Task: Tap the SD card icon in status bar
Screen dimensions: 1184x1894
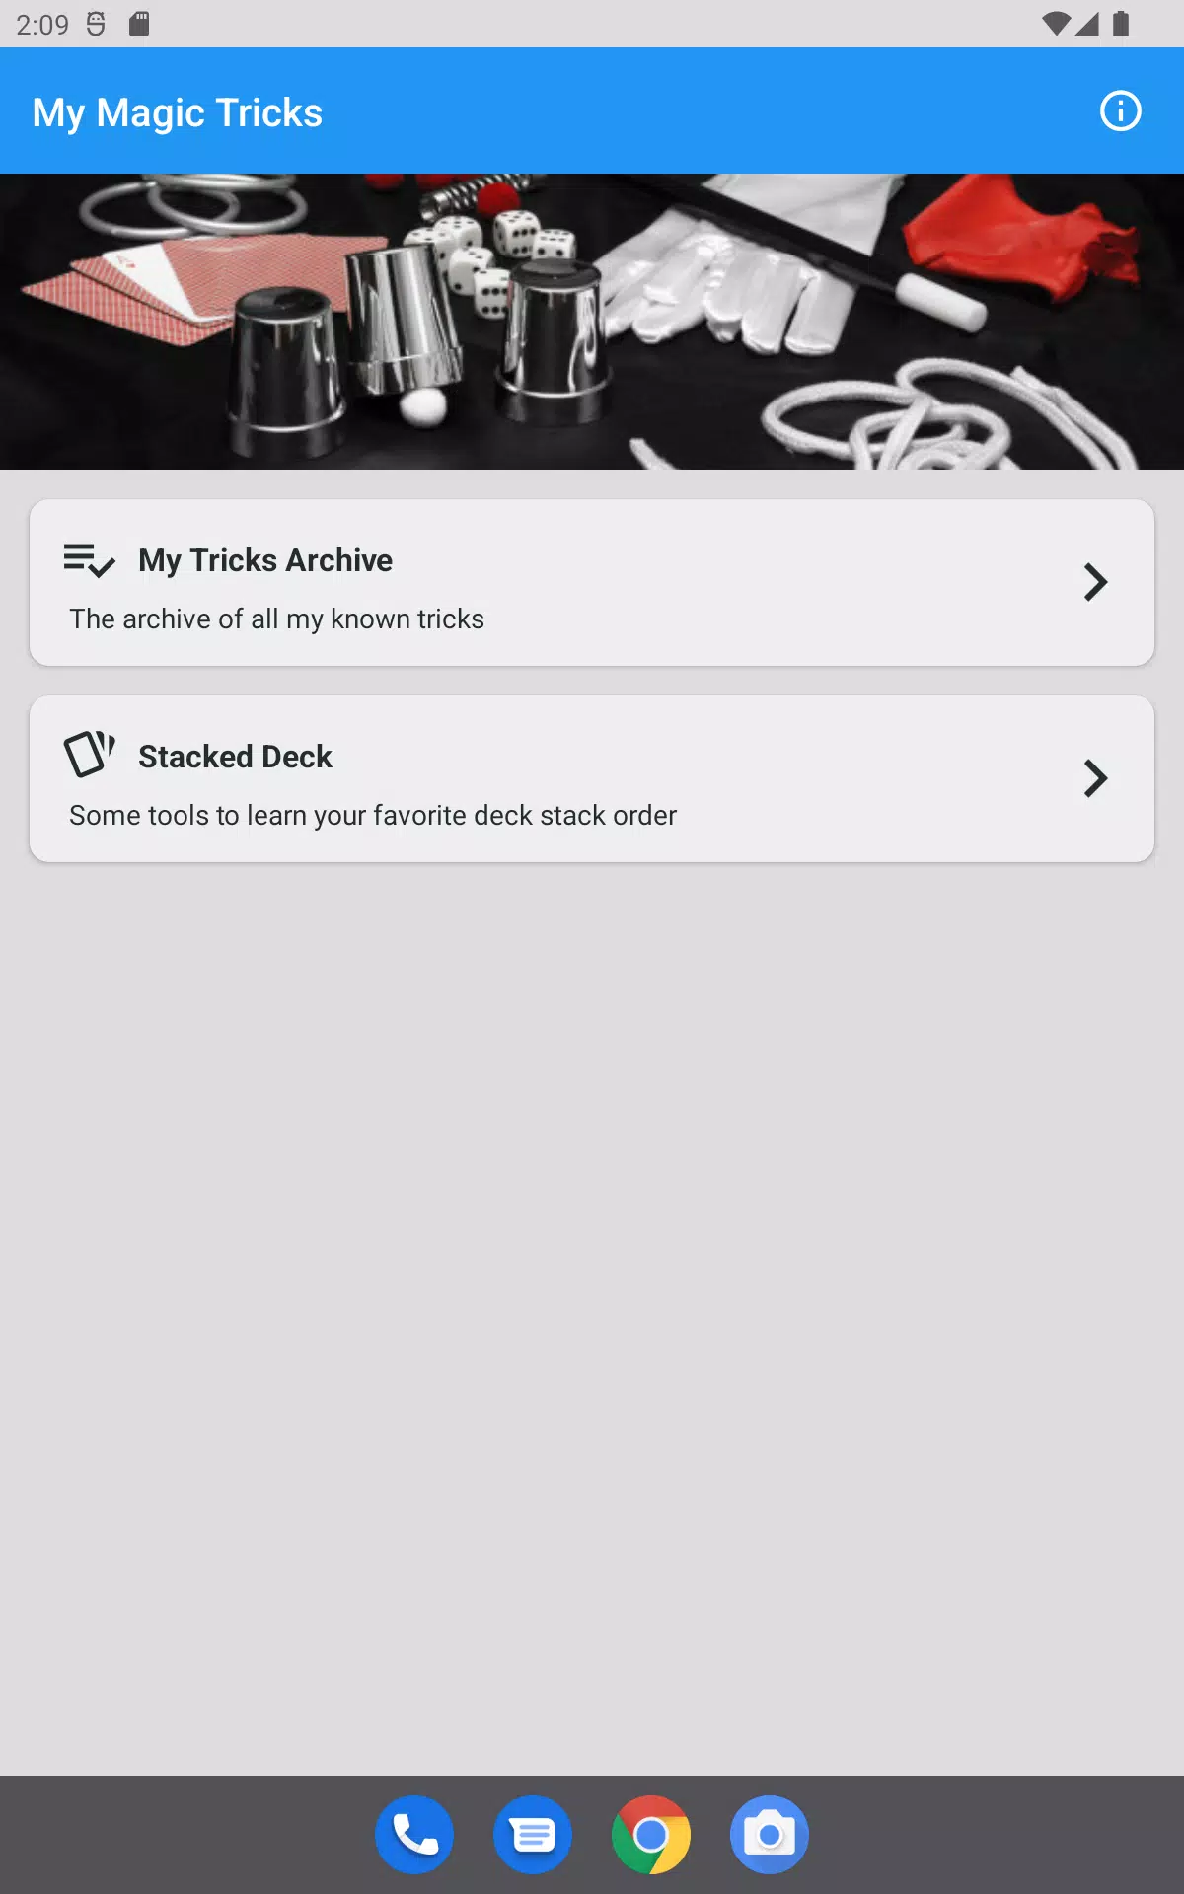Action: click(x=139, y=24)
